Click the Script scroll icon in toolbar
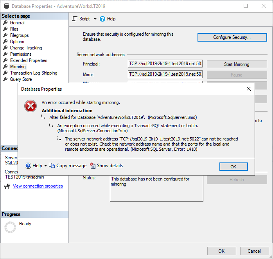 pos(75,19)
